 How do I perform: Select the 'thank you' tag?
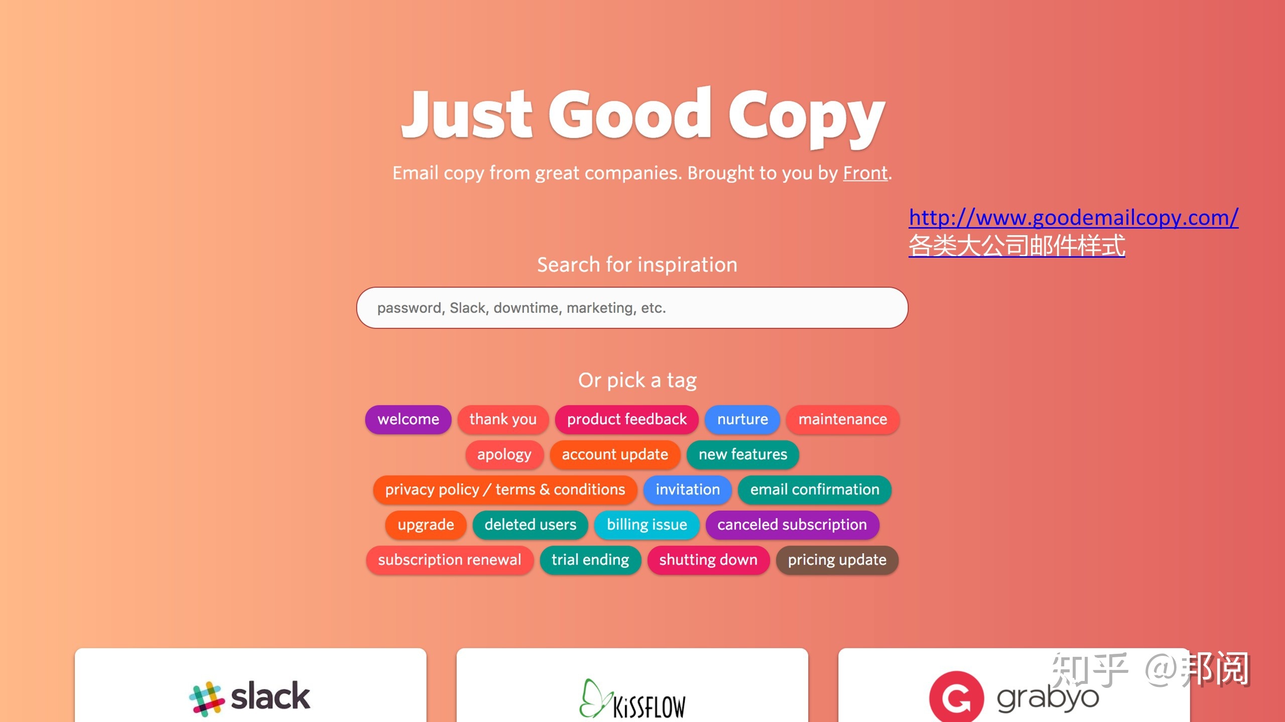pos(502,420)
